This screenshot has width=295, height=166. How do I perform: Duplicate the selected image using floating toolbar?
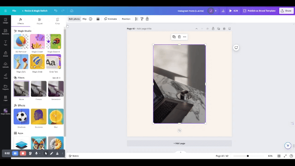pos(174,37)
